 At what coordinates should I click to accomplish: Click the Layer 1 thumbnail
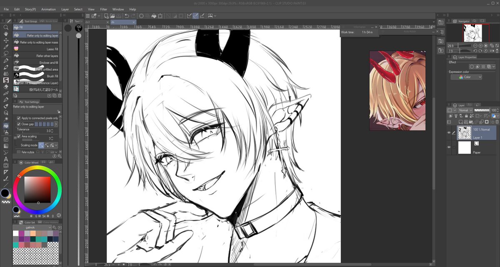[464, 133]
